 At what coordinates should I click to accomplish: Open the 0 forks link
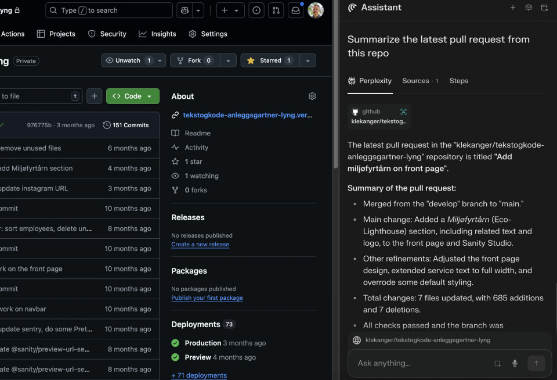[x=196, y=190]
